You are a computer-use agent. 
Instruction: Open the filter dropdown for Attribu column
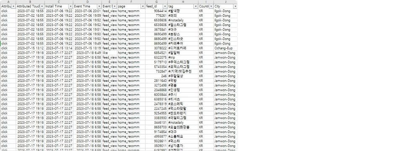pos(13,6)
